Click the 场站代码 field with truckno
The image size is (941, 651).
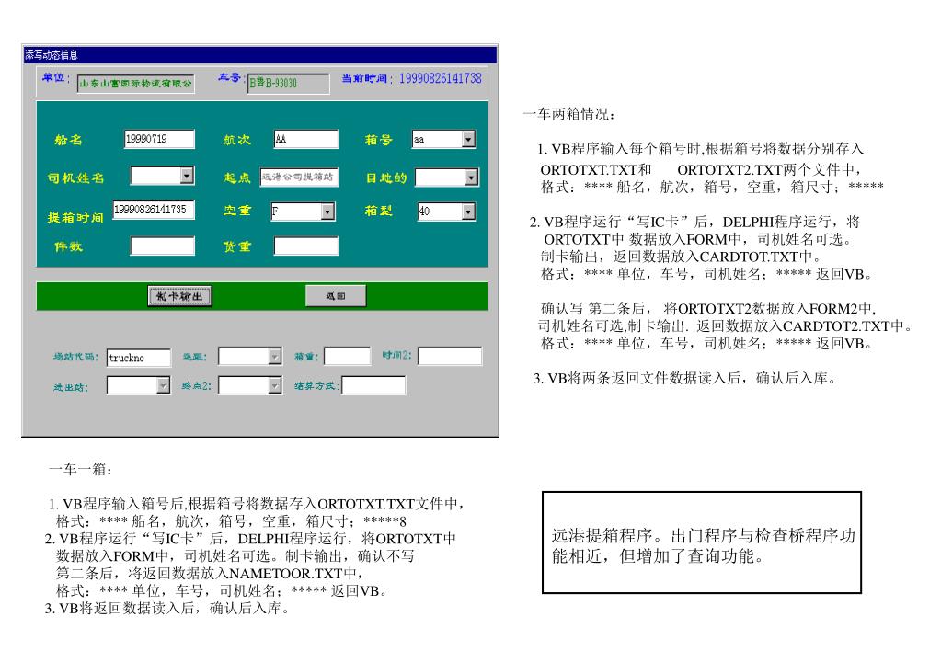point(139,358)
